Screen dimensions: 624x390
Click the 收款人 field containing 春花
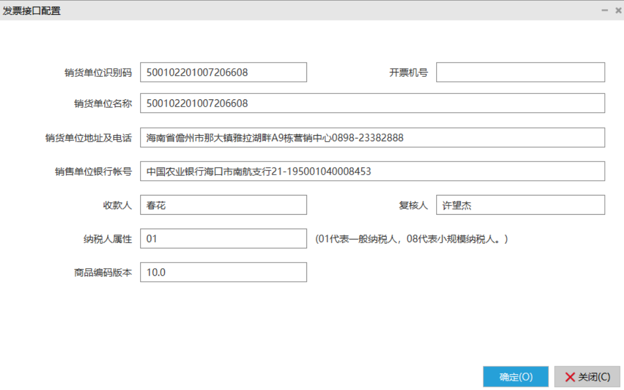(x=223, y=205)
